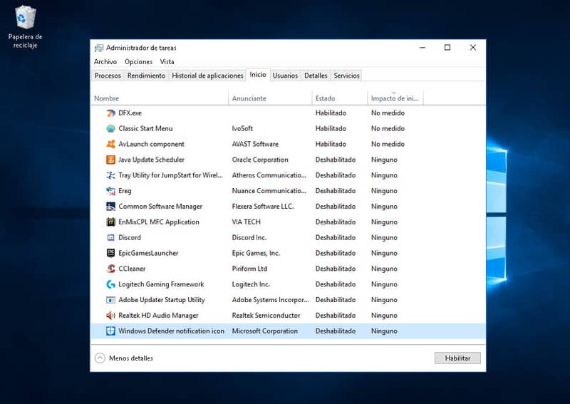Viewport: 570px width, 404px height.
Task: Switch to the Usuarios tab
Action: pyautogui.click(x=285, y=76)
